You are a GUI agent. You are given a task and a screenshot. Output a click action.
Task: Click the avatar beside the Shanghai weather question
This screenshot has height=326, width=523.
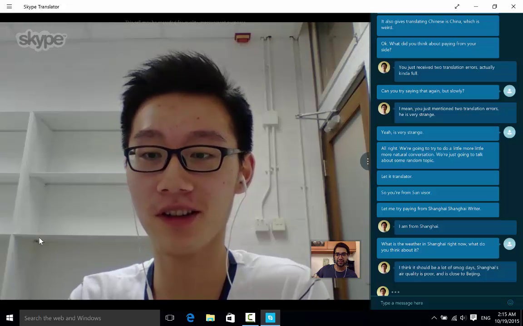(x=509, y=244)
